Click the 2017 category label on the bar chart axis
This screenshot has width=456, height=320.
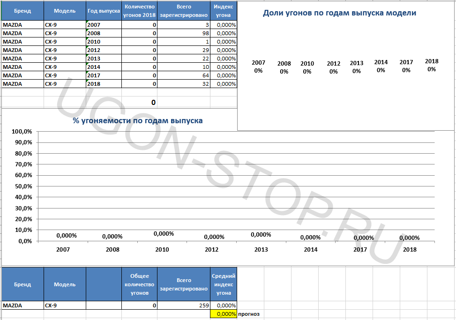coord(360,249)
